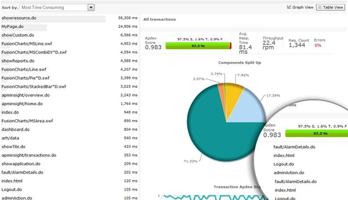Select showresource.do transaction
Image resolution: width=348 pixels, height=200 pixels.
(x=19, y=18)
